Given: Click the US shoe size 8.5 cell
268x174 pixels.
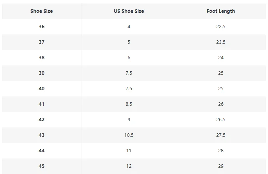Looking at the screenshot, I should (x=129, y=104).
